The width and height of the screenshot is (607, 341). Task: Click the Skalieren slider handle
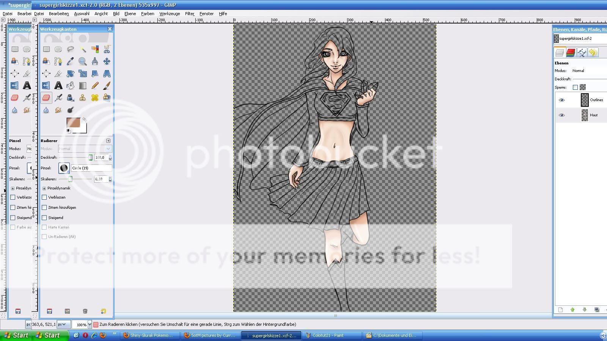click(x=70, y=179)
